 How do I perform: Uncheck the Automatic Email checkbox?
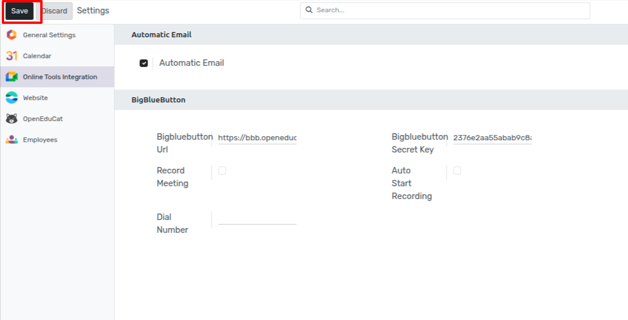point(144,63)
